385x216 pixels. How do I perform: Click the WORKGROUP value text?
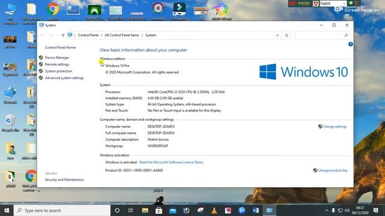pos(158,146)
